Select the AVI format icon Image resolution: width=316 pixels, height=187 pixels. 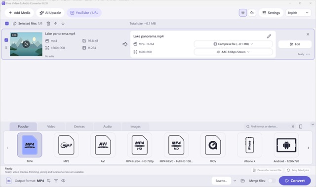coord(103,145)
